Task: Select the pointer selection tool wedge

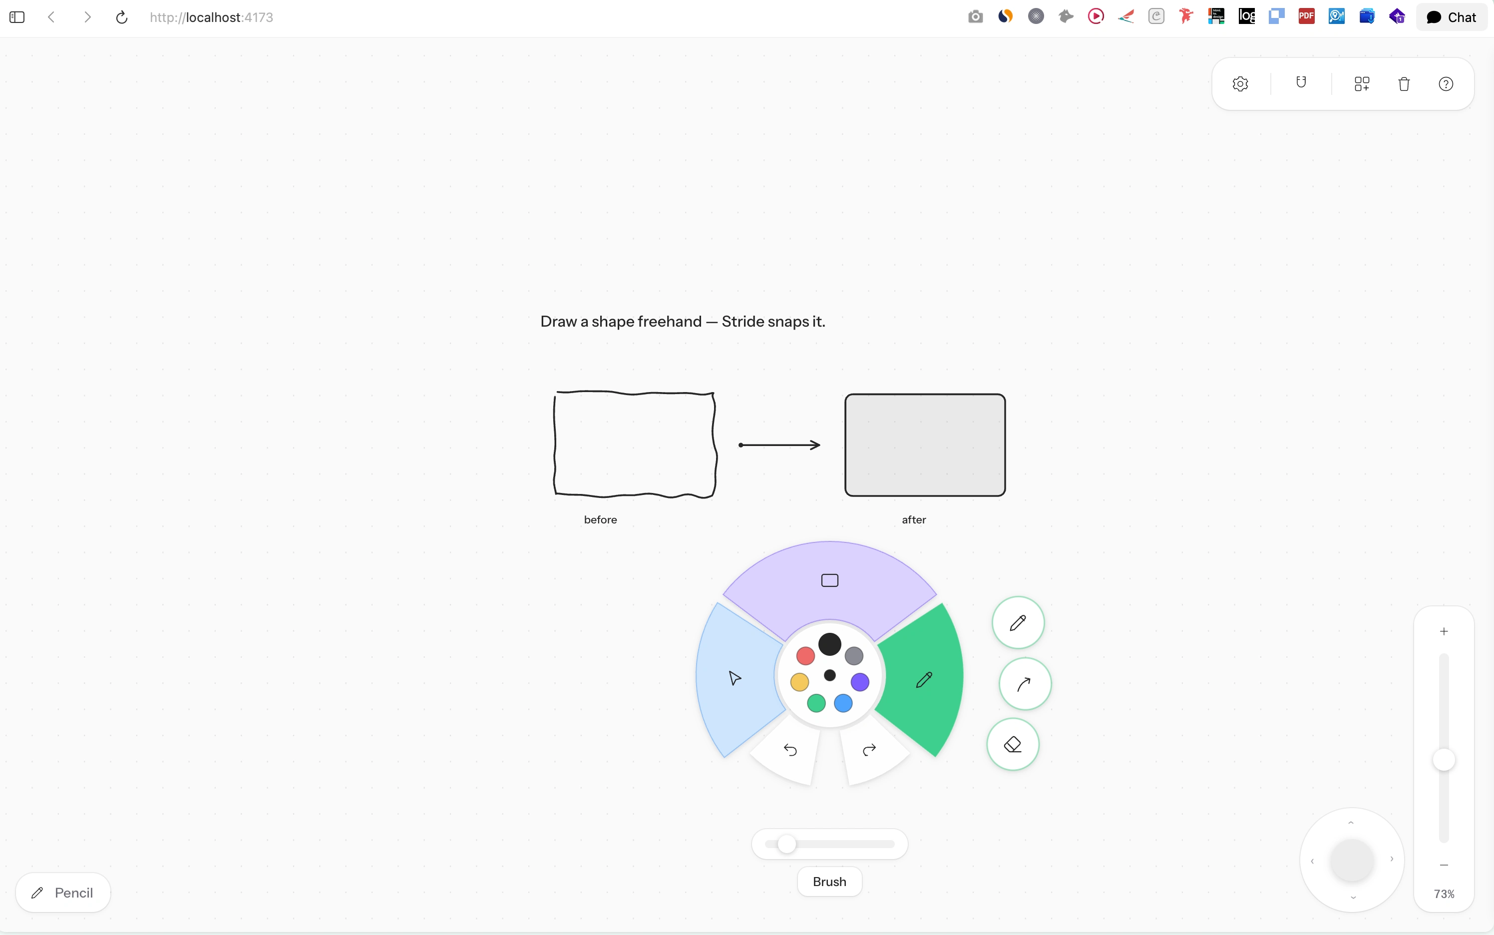Action: (x=736, y=678)
